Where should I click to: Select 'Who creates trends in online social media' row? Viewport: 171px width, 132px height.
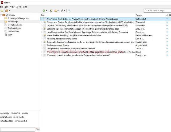(x=106, y=55)
